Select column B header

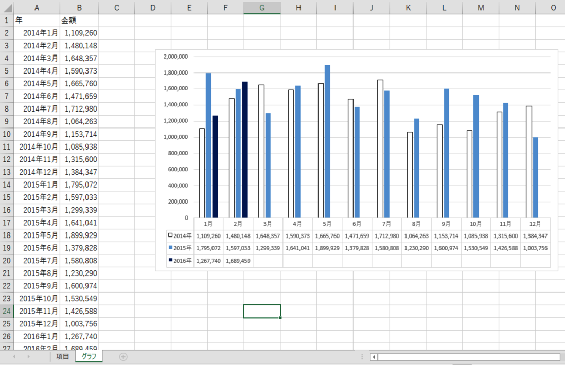79,8
